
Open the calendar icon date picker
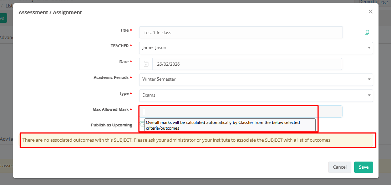tap(146, 64)
